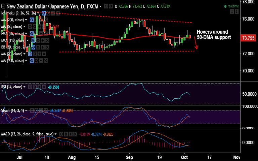The height and width of the screenshot is (161, 258).
Task: Remove the Ichimoku indicator with its X icon
Action: coord(57,13)
